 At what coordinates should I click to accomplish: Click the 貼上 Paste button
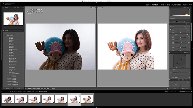[x=19, y=89]
